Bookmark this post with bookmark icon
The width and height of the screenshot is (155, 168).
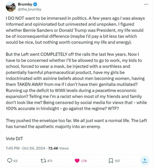(x=111, y=161)
